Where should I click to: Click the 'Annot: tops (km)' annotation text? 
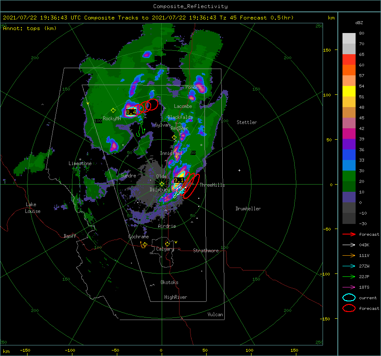tap(30, 28)
